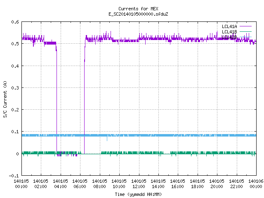The width and height of the screenshot is (264, 198).
Task: Click the x-axis time label "12:00"
Action: (139, 186)
